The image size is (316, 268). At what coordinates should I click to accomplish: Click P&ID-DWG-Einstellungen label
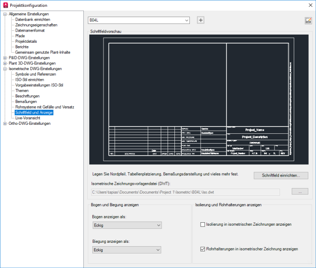point(29,58)
